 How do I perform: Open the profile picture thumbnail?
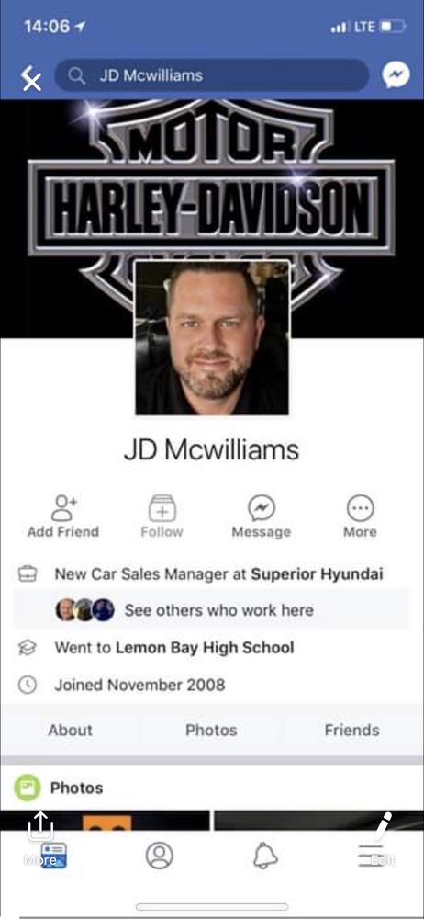pyautogui.click(x=212, y=338)
